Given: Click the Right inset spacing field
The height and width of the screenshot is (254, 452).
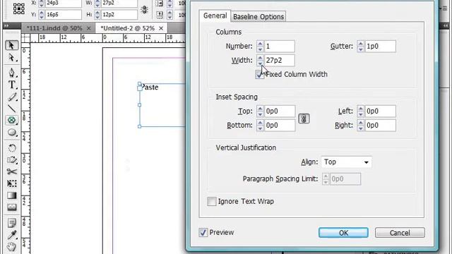Looking at the screenshot, I should [380, 126].
